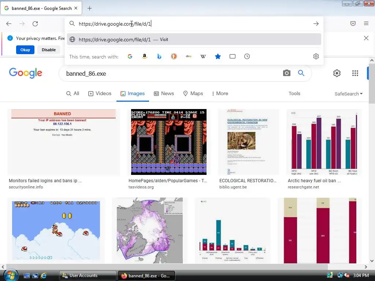This screenshot has height=281, width=375.
Task: Open Google quick settings gear
Action: point(337,73)
